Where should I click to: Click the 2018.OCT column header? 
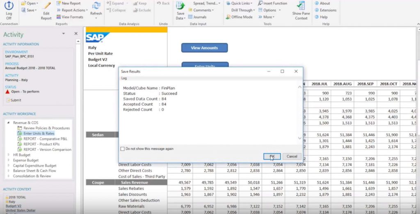pyautogui.click(x=388, y=84)
